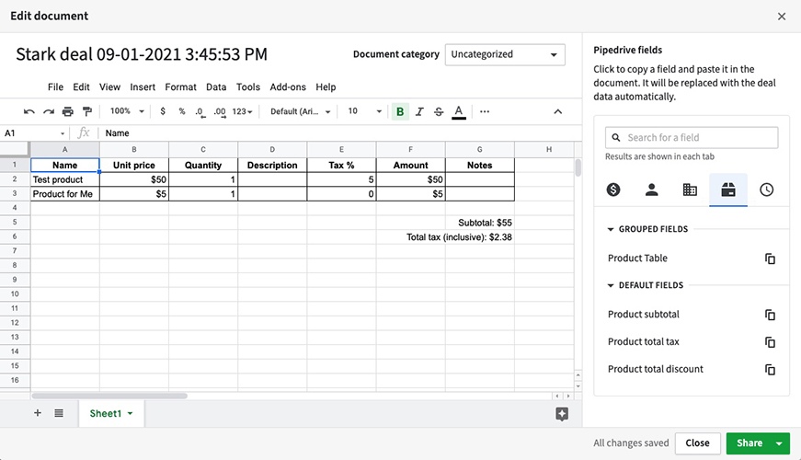This screenshot has width=801, height=460.
Task: Click the redo icon in the toolbar
Action: [x=49, y=111]
